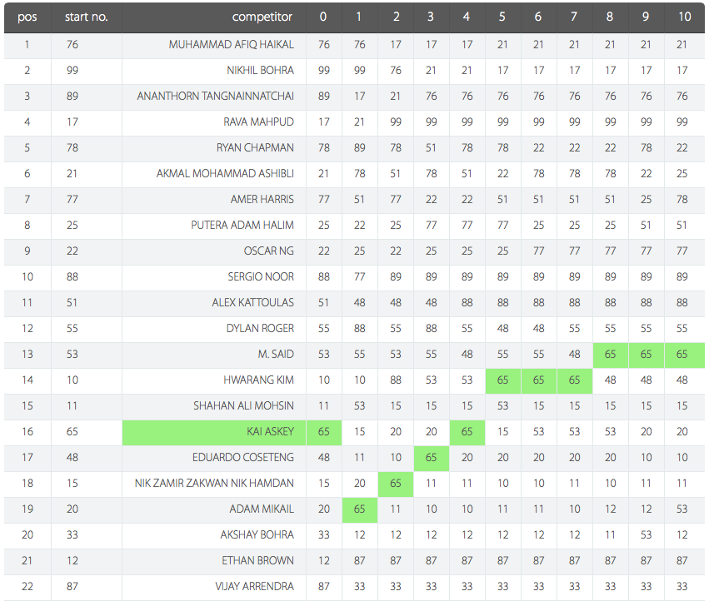
Task: Click competitor ANANTHORN TANGNAINNATCHAI
Action: tap(215, 97)
